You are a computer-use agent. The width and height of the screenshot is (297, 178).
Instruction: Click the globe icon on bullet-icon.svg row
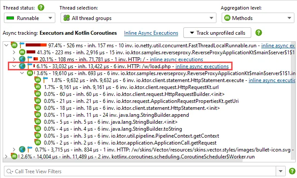(22, 149)
